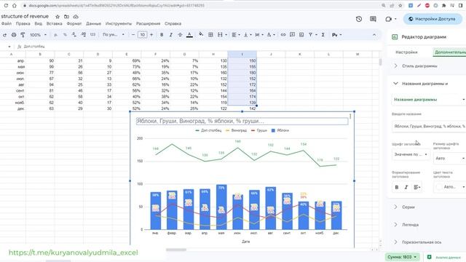Open the text rotation dropdown
This screenshot has height=262, width=466.
(x=271, y=35)
